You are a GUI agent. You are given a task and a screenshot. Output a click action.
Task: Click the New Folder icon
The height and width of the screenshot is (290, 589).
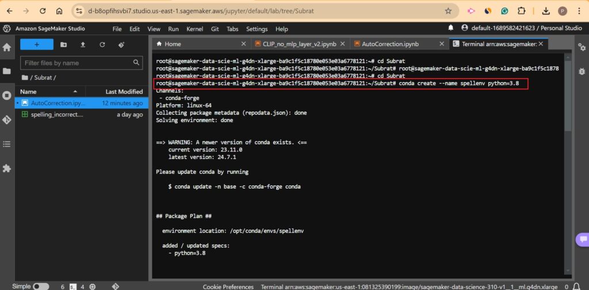click(x=63, y=44)
